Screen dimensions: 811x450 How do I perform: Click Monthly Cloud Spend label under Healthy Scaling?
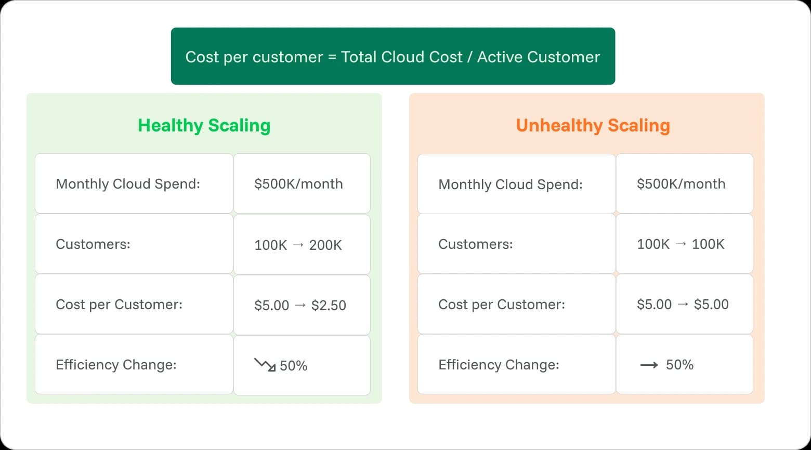pyautogui.click(x=128, y=184)
